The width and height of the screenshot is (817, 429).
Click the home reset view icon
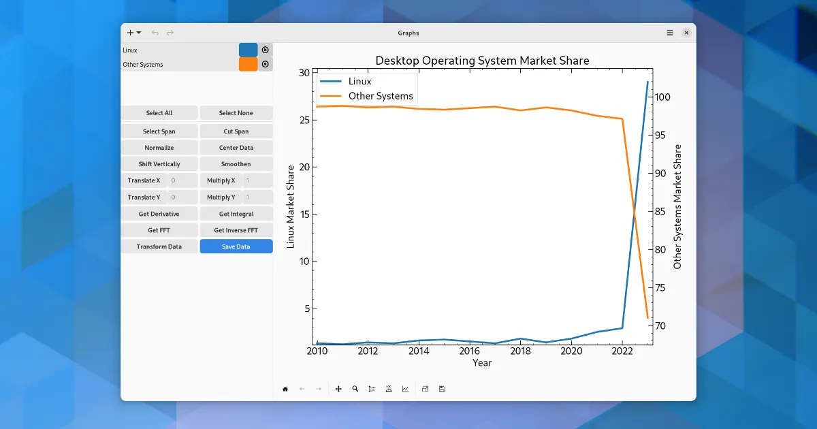click(285, 389)
